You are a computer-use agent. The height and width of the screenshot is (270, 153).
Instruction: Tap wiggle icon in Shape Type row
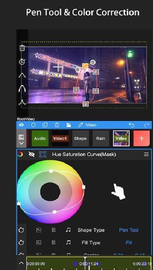pos(53,230)
